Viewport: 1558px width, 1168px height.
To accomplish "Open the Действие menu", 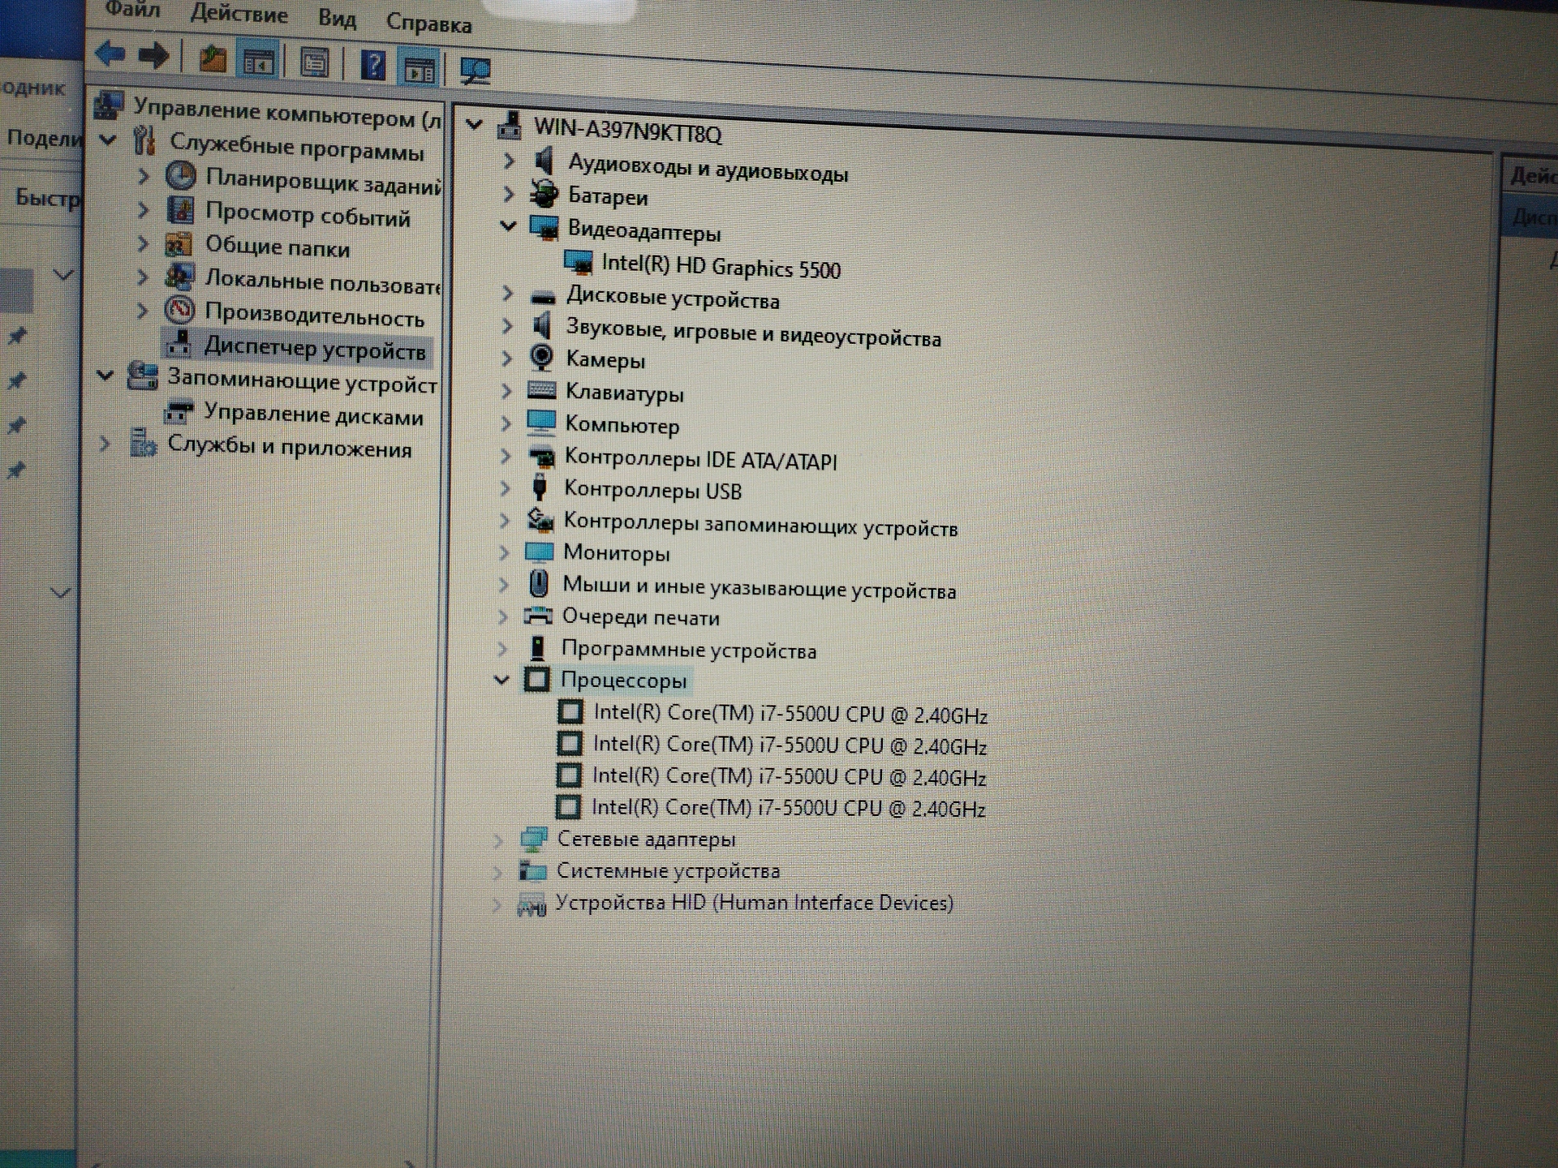I will coord(239,14).
